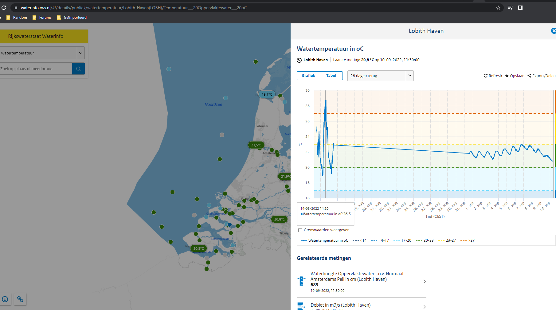Viewport: 556px width, 310px height.
Task: Click the Zoek op plaats search field
Action: click(x=36, y=69)
